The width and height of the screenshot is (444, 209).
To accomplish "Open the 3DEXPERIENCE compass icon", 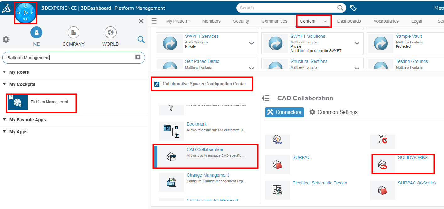I will pos(25,13).
